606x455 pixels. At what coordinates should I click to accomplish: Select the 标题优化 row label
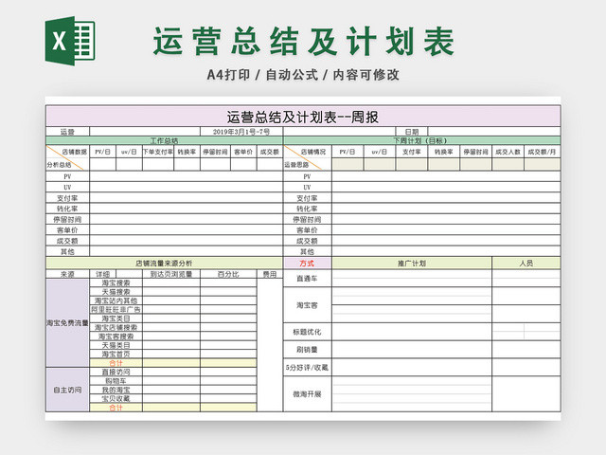(x=308, y=332)
